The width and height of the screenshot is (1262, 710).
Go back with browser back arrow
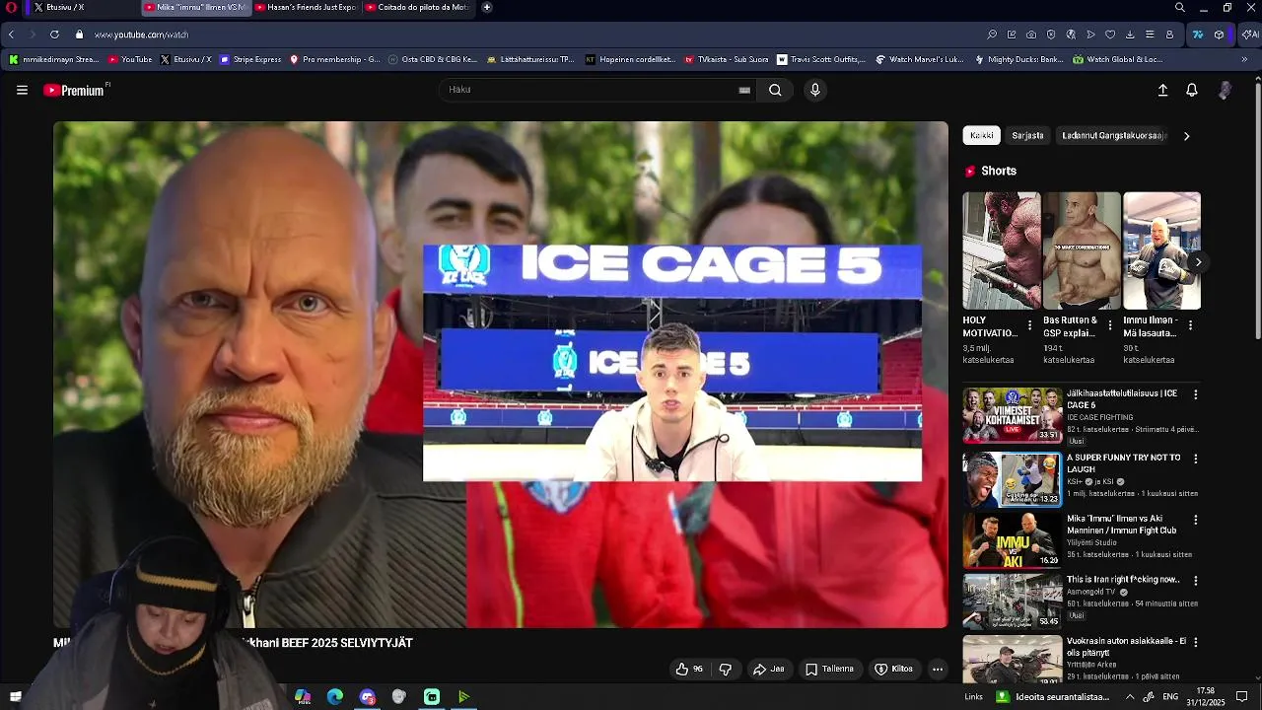click(x=11, y=35)
